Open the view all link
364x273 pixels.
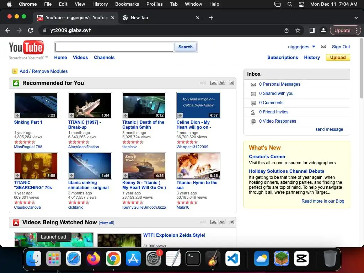tap(106, 223)
